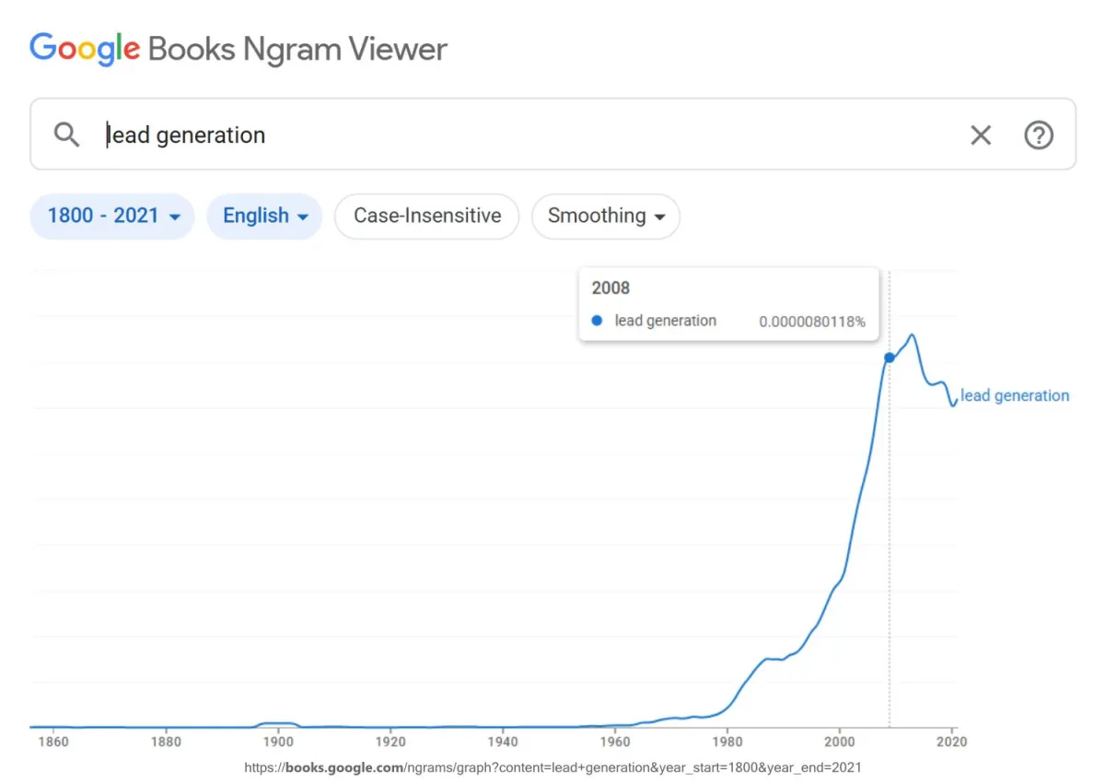The image size is (1105, 784).
Task: Click the 1940 x-axis label
Action: [503, 742]
